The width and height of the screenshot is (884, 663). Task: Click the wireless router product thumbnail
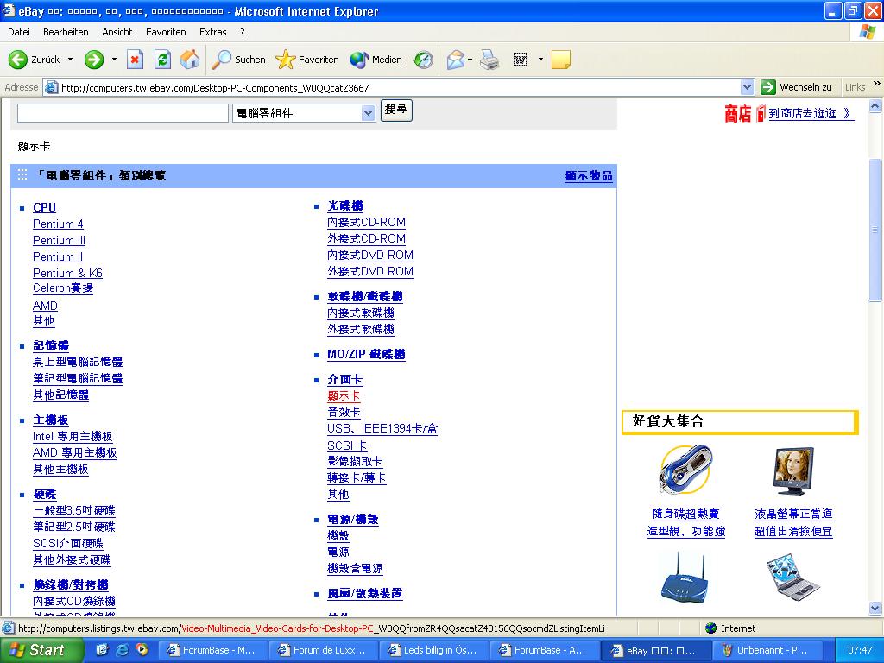click(x=684, y=578)
